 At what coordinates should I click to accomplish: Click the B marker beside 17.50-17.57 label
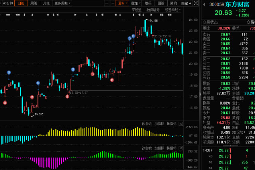tap(67, 97)
